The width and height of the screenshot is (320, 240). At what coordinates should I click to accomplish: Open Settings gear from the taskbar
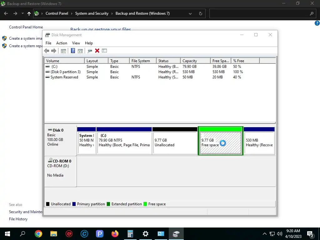click(x=146, y=234)
